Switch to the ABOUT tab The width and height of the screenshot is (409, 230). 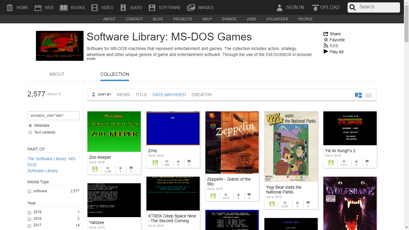click(x=57, y=74)
